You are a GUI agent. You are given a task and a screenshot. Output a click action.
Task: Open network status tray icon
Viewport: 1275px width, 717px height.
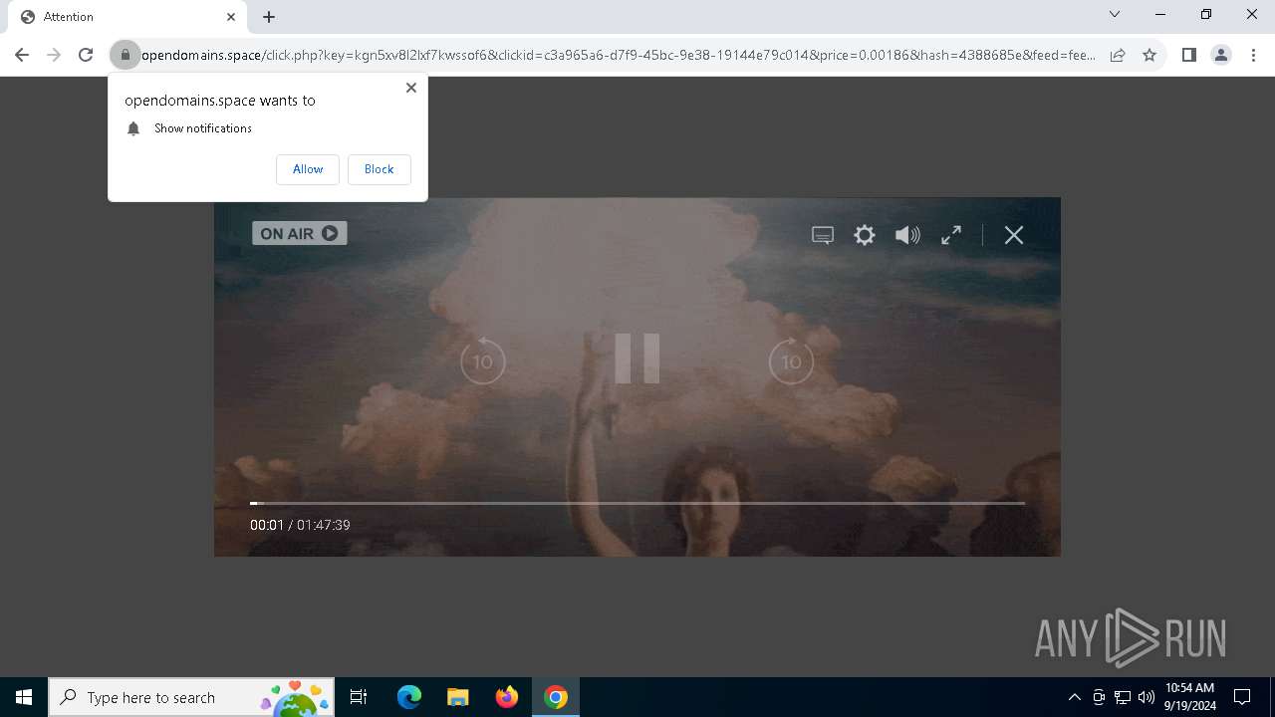click(1123, 697)
